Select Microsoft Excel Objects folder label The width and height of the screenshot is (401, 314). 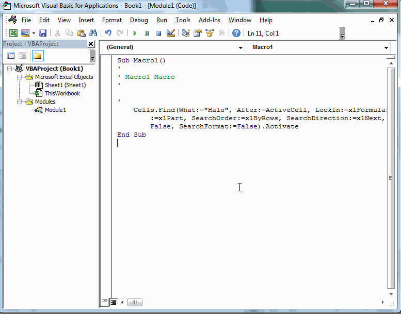pyautogui.click(x=64, y=77)
